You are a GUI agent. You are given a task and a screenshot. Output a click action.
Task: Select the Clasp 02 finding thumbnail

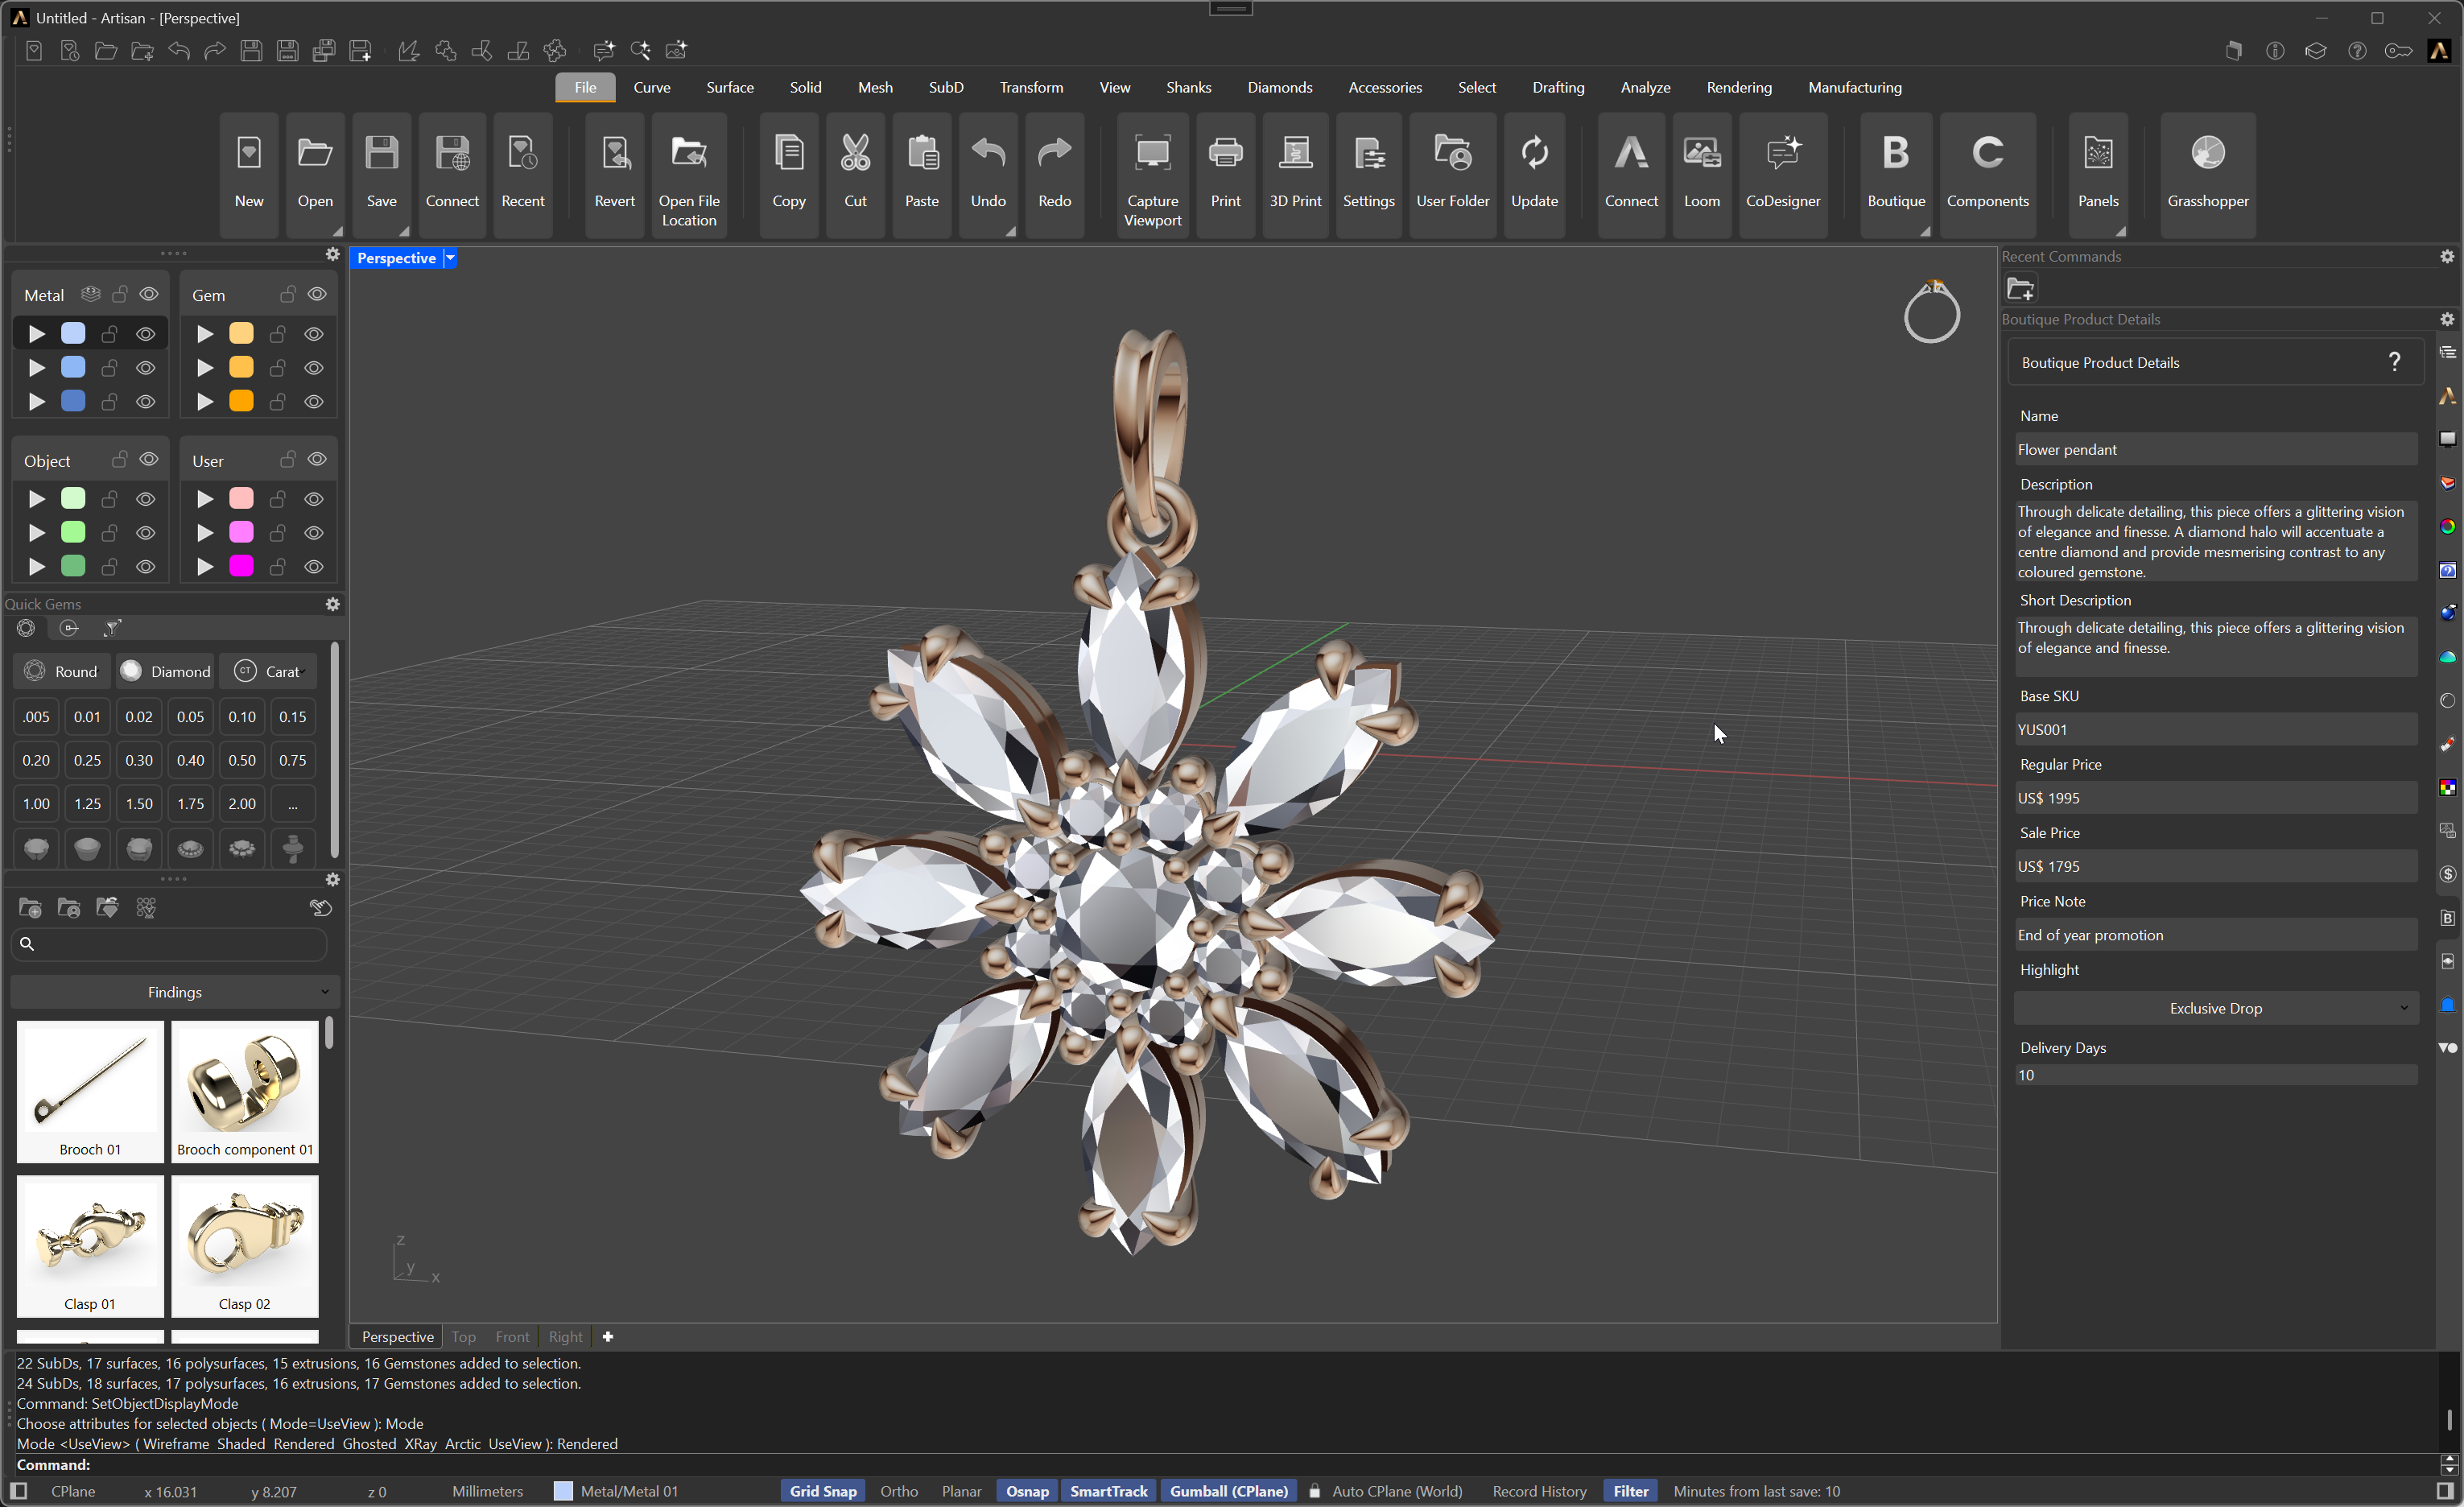coord(245,1246)
